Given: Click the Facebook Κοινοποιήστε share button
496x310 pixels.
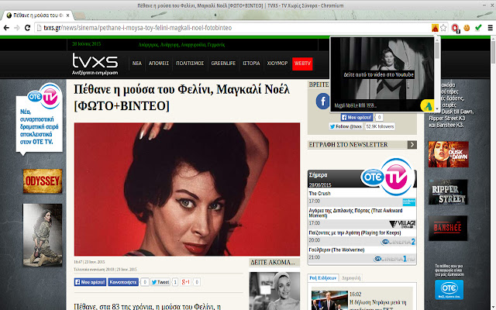Looking at the screenshot, I should click(123, 283).
